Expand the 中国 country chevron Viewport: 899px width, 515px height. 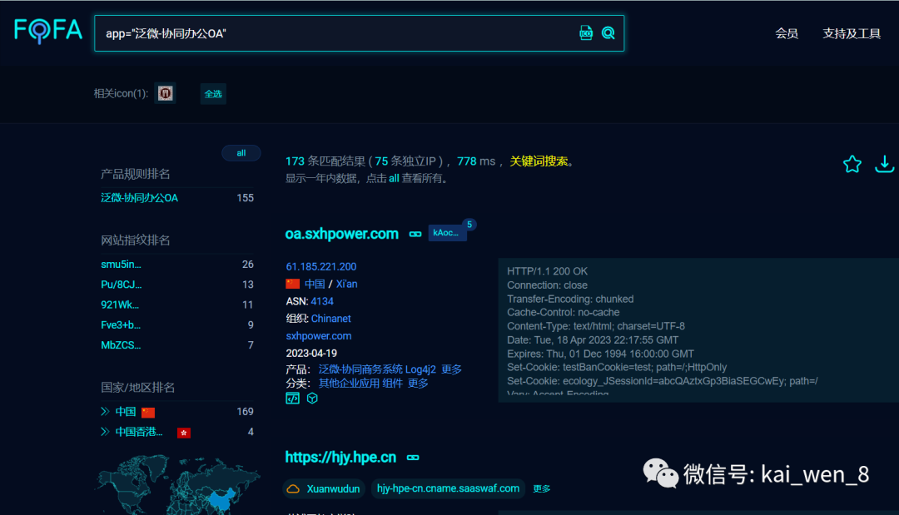(105, 411)
